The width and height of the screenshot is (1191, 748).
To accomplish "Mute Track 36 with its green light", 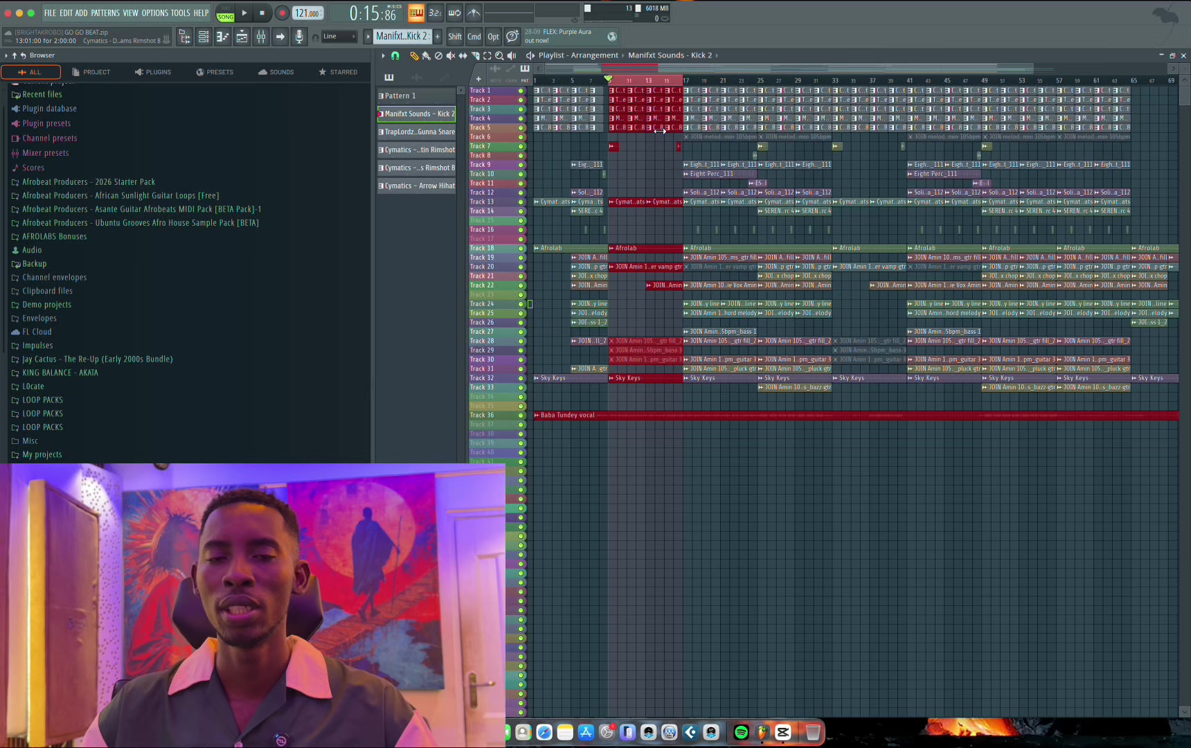I will [x=521, y=415].
